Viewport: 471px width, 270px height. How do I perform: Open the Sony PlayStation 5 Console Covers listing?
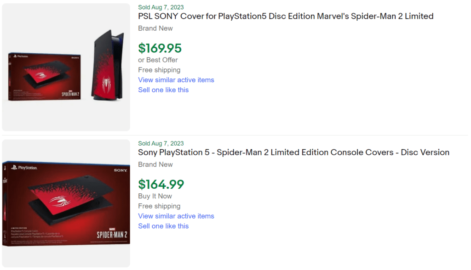click(x=293, y=152)
